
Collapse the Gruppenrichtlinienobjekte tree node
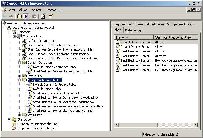pyautogui.click(x=20, y=80)
